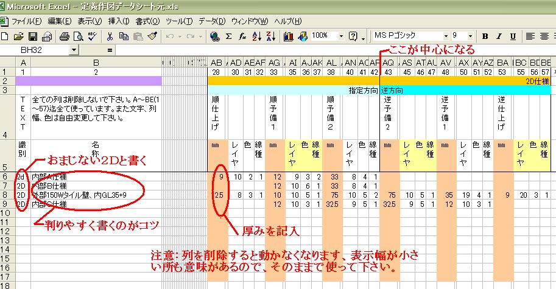The width and height of the screenshot is (556, 289).
Task: Toggle Bold formatting
Action: point(485,36)
